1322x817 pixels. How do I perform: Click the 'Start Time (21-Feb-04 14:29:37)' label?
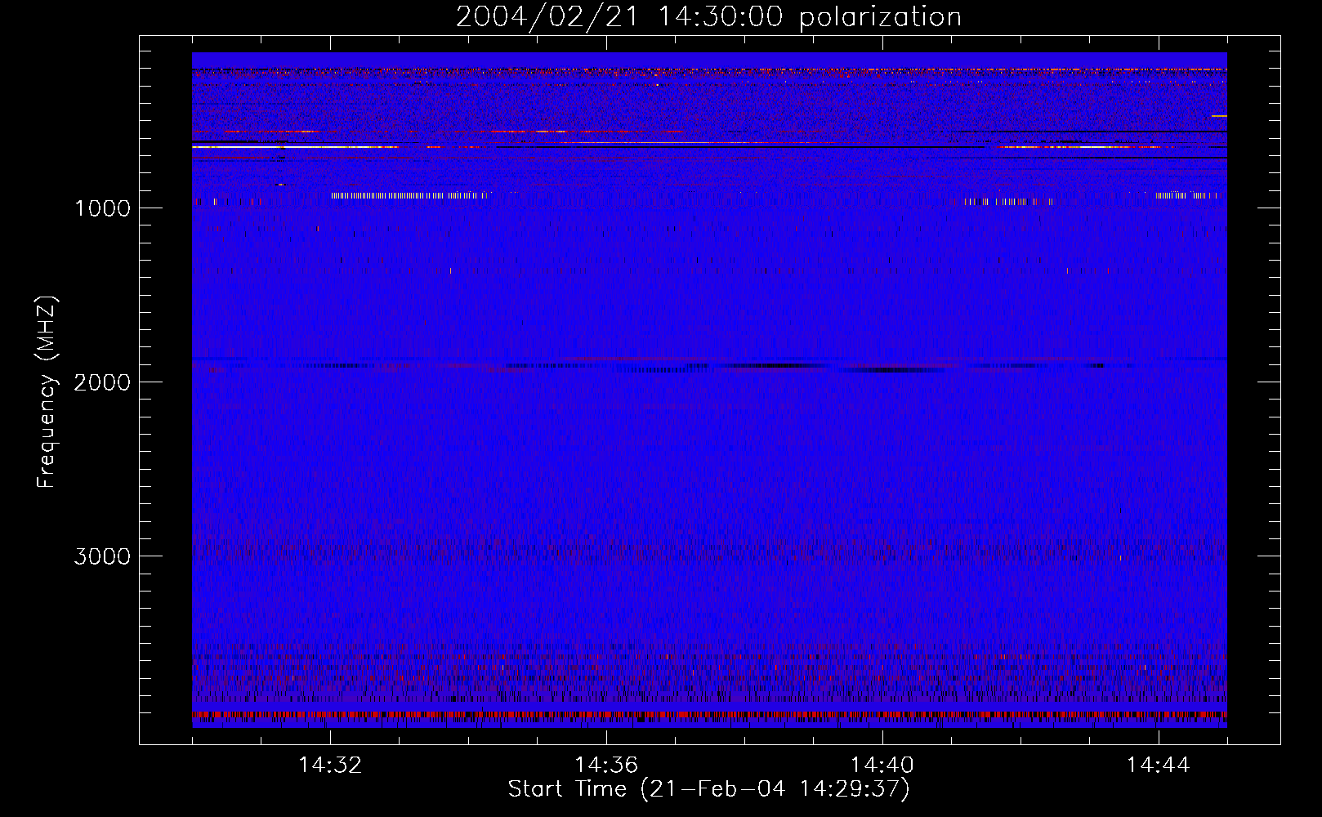(708, 789)
